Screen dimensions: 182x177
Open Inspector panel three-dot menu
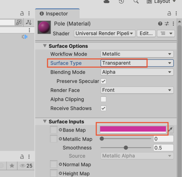tap(176, 14)
